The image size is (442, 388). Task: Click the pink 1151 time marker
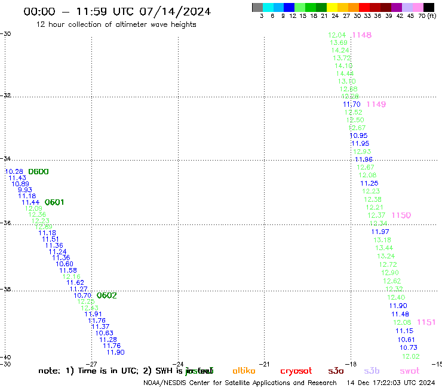[x=426, y=322]
